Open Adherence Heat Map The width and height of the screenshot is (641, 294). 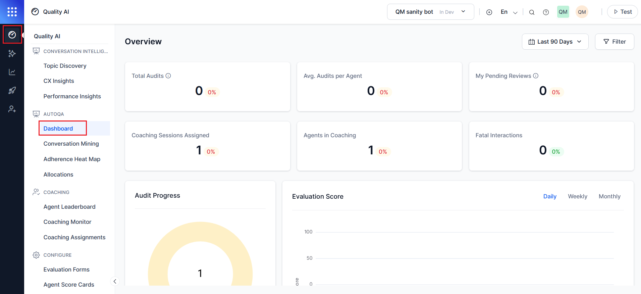point(72,159)
